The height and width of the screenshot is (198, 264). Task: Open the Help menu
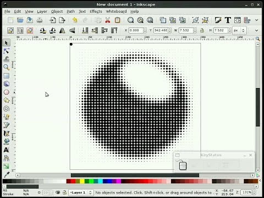[x=135, y=12]
